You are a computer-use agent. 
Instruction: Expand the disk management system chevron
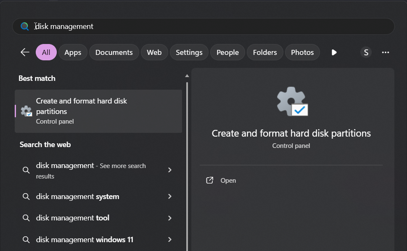(x=170, y=197)
